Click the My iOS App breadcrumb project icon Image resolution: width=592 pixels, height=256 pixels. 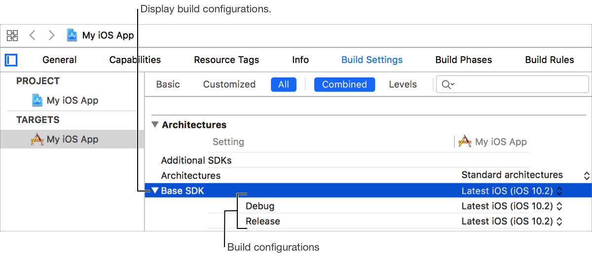72,35
